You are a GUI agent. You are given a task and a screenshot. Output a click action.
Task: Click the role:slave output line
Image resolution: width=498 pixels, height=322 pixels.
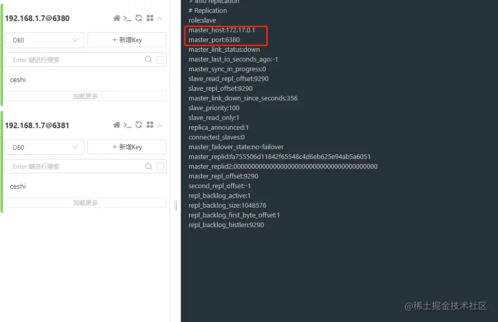[202, 21]
